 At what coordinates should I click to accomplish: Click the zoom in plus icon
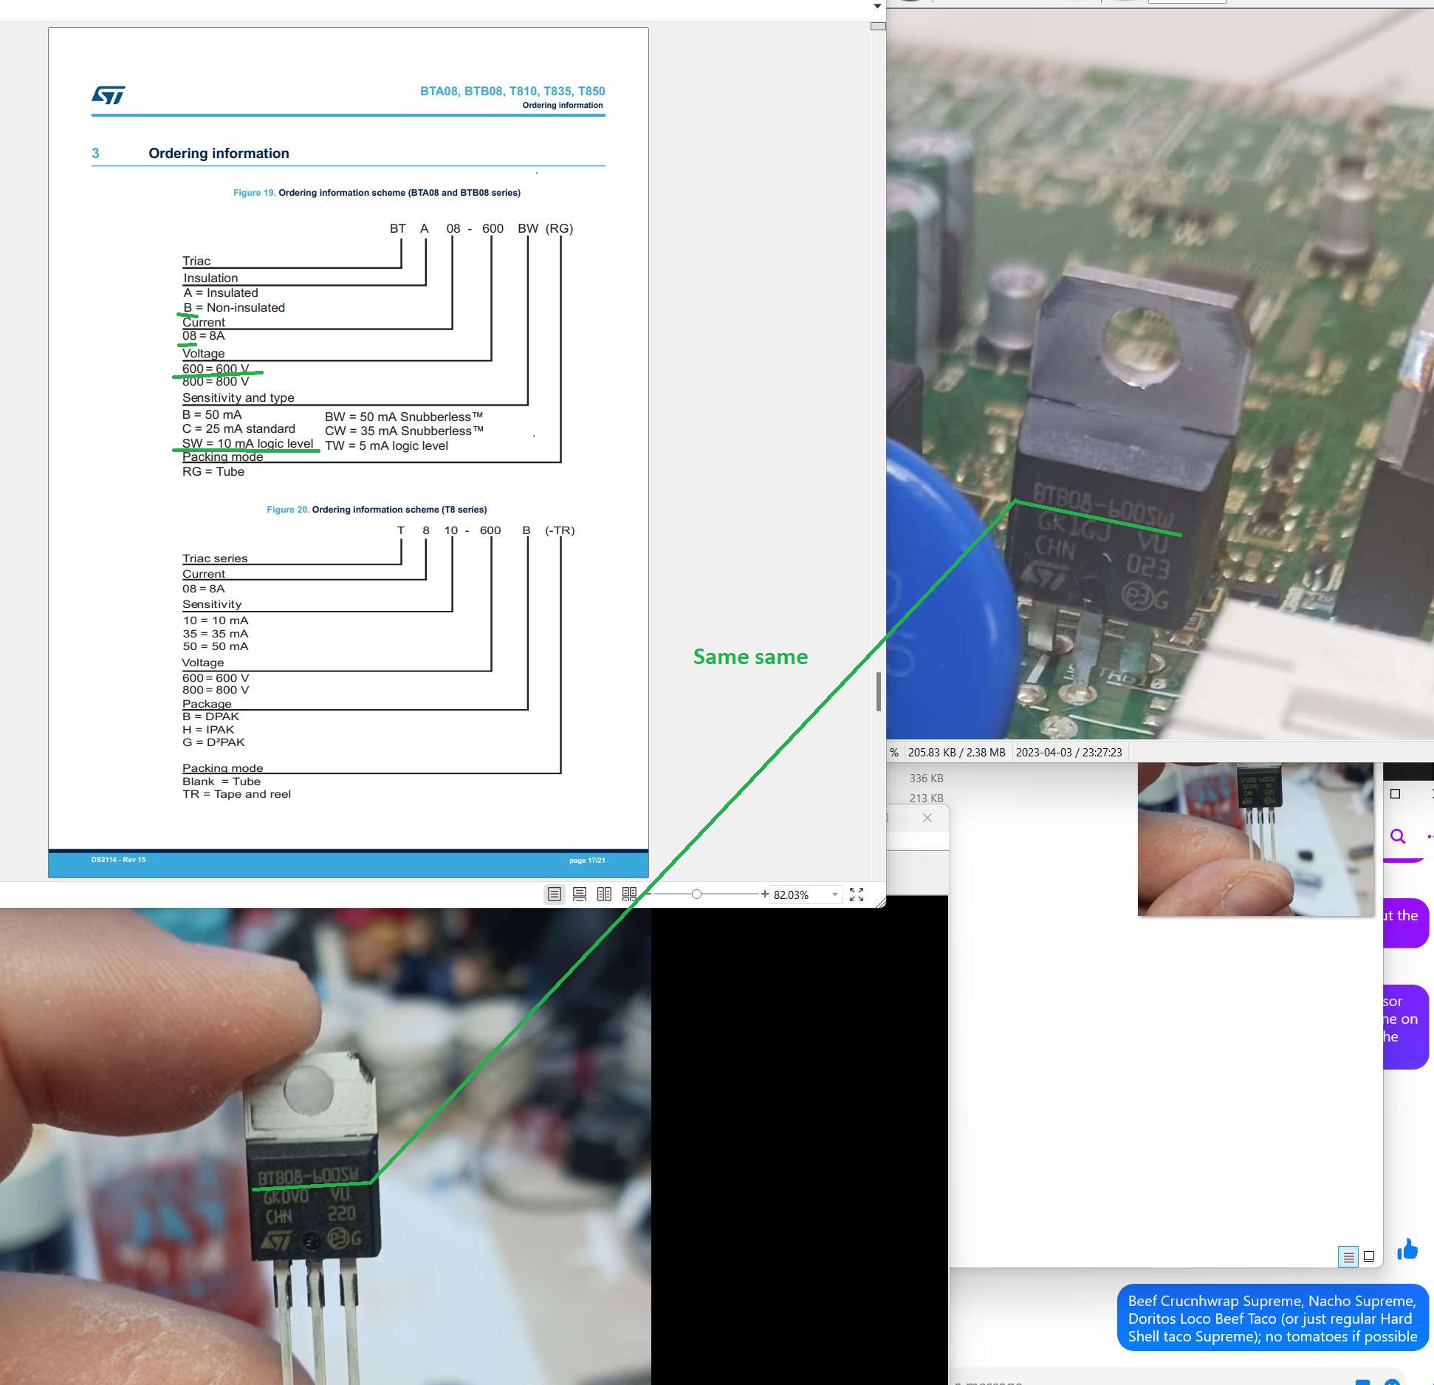pyautogui.click(x=764, y=895)
